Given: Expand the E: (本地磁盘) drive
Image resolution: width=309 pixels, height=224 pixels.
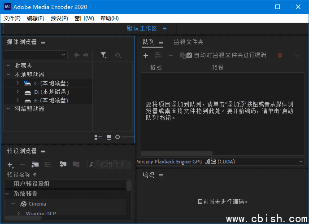Looking at the screenshot, I should [17, 100].
